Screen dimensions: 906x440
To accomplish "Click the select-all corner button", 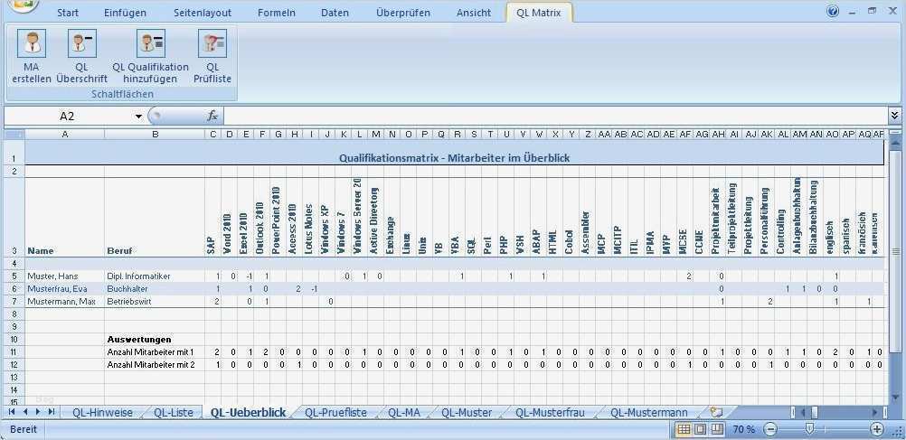I will pyautogui.click(x=14, y=134).
